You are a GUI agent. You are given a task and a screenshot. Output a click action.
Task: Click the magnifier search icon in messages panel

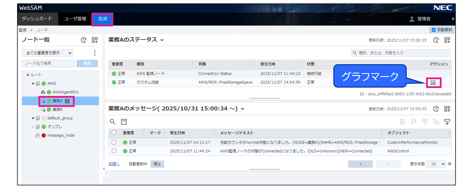point(113,121)
